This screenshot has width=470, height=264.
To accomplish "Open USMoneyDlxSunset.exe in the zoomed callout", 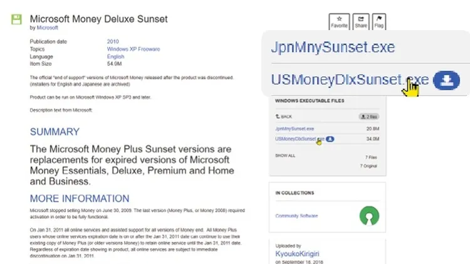I will pyautogui.click(x=349, y=80).
